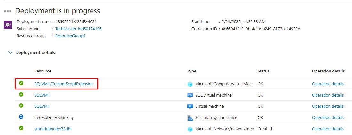Click the purple deployment template icon

(x=8, y=24)
